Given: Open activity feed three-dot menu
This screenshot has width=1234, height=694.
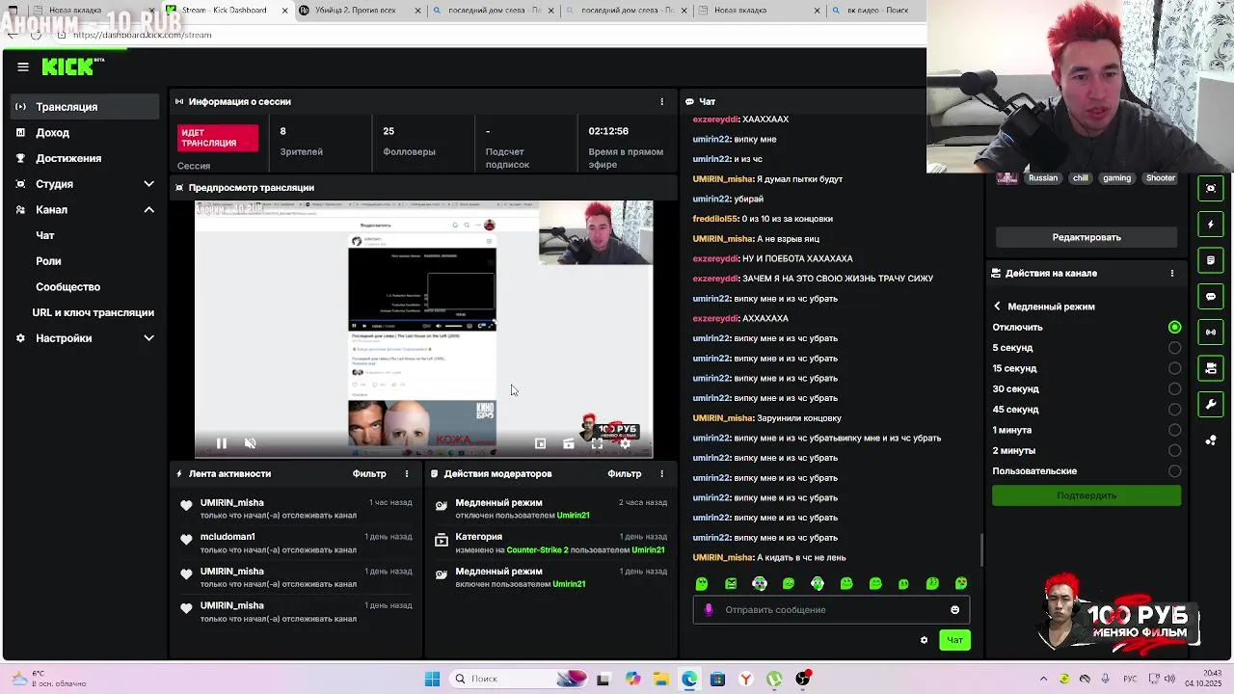Looking at the screenshot, I should (407, 473).
